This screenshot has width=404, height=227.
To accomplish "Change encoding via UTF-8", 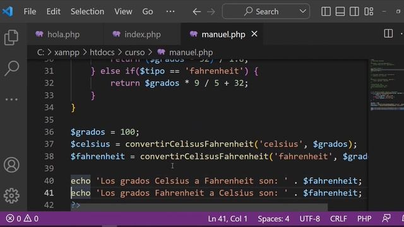I will pyautogui.click(x=310, y=219).
